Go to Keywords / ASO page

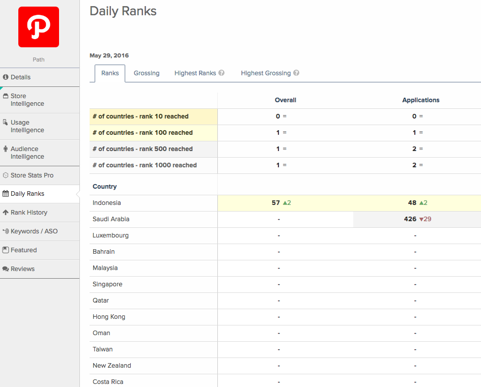[x=40, y=231]
